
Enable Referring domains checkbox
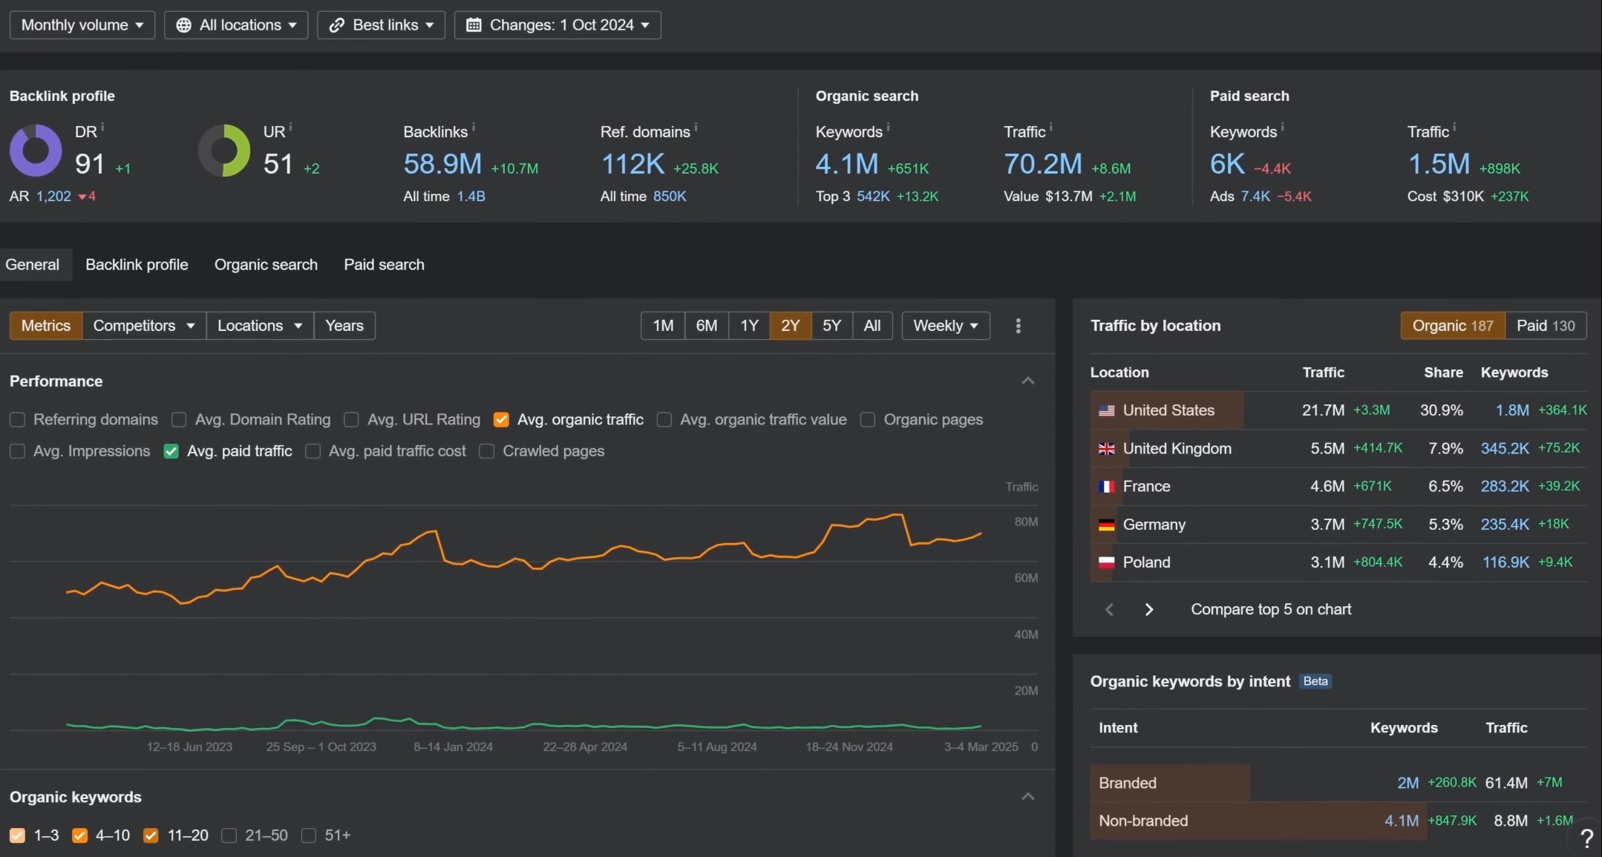tap(18, 420)
